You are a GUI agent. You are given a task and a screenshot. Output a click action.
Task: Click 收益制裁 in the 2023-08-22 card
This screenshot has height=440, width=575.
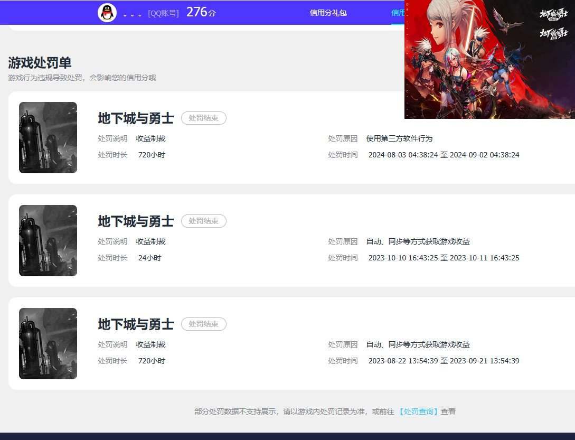[x=150, y=344]
